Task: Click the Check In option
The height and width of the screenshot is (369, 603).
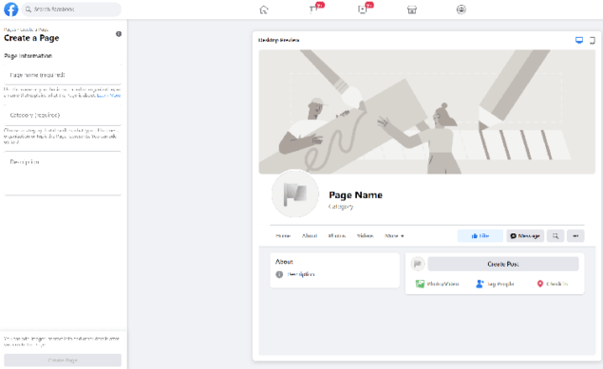Action: 553,284
